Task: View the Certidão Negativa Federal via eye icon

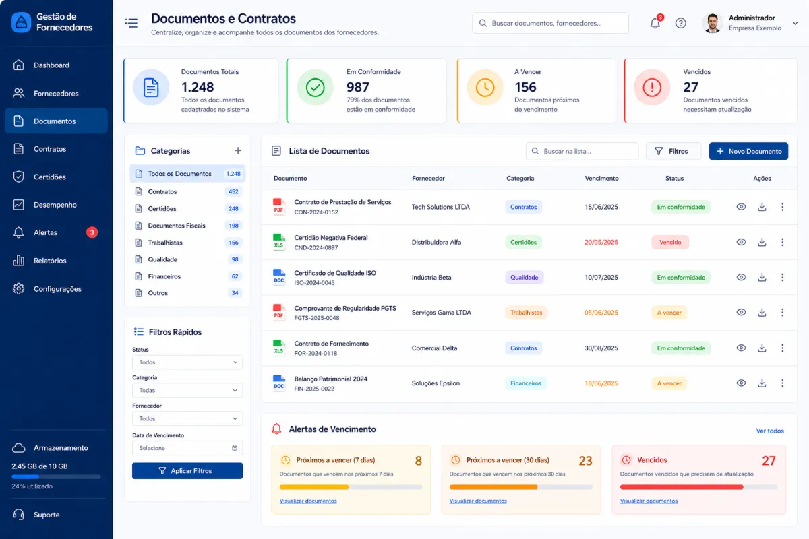Action: coord(741,242)
